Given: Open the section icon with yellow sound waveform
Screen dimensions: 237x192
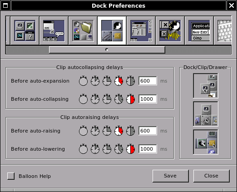Looking at the screenshot, I should [170, 31].
